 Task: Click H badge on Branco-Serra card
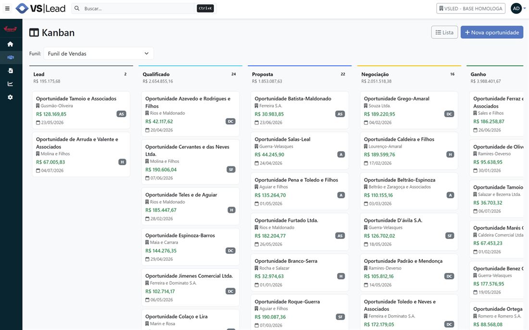coord(341,276)
